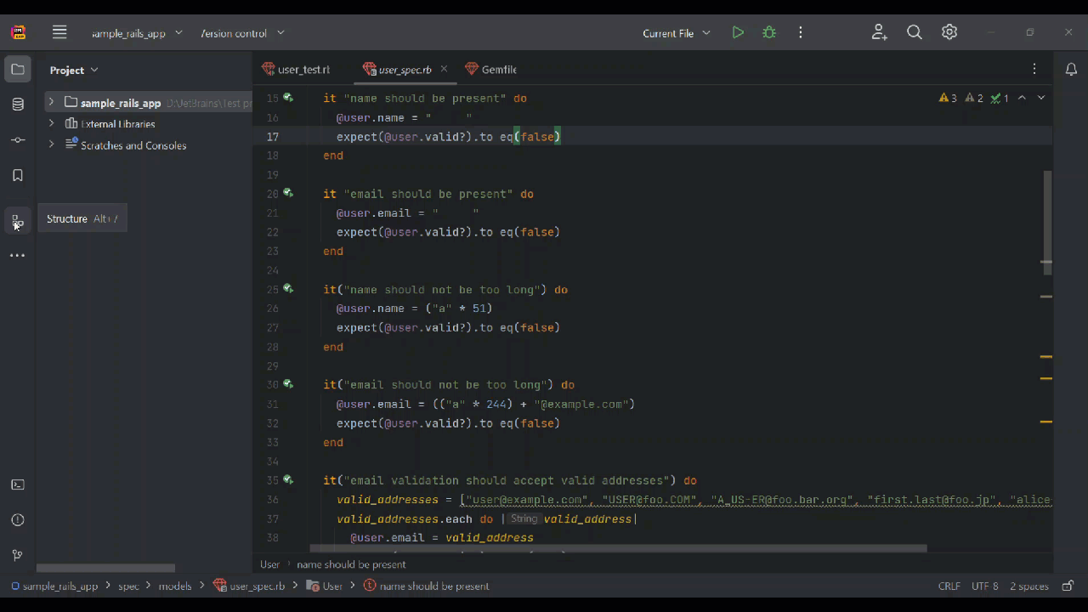Jump to next highlighted error

pos(1041,98)
